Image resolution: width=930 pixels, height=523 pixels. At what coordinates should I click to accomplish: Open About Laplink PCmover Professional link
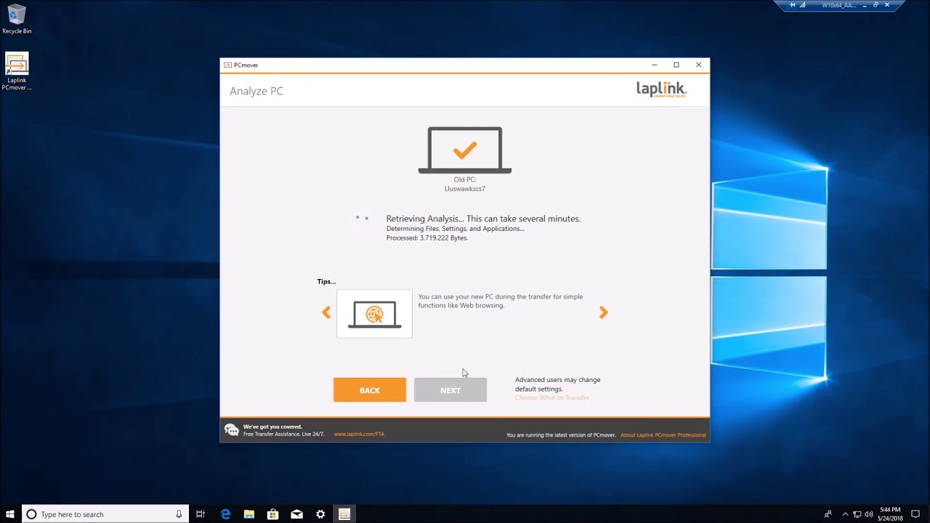point(663,435)
